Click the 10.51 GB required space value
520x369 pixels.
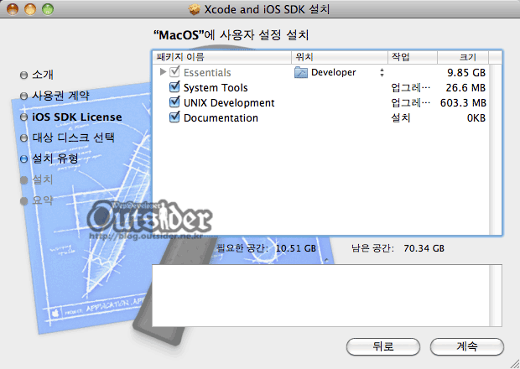click(x=295, y=248)
